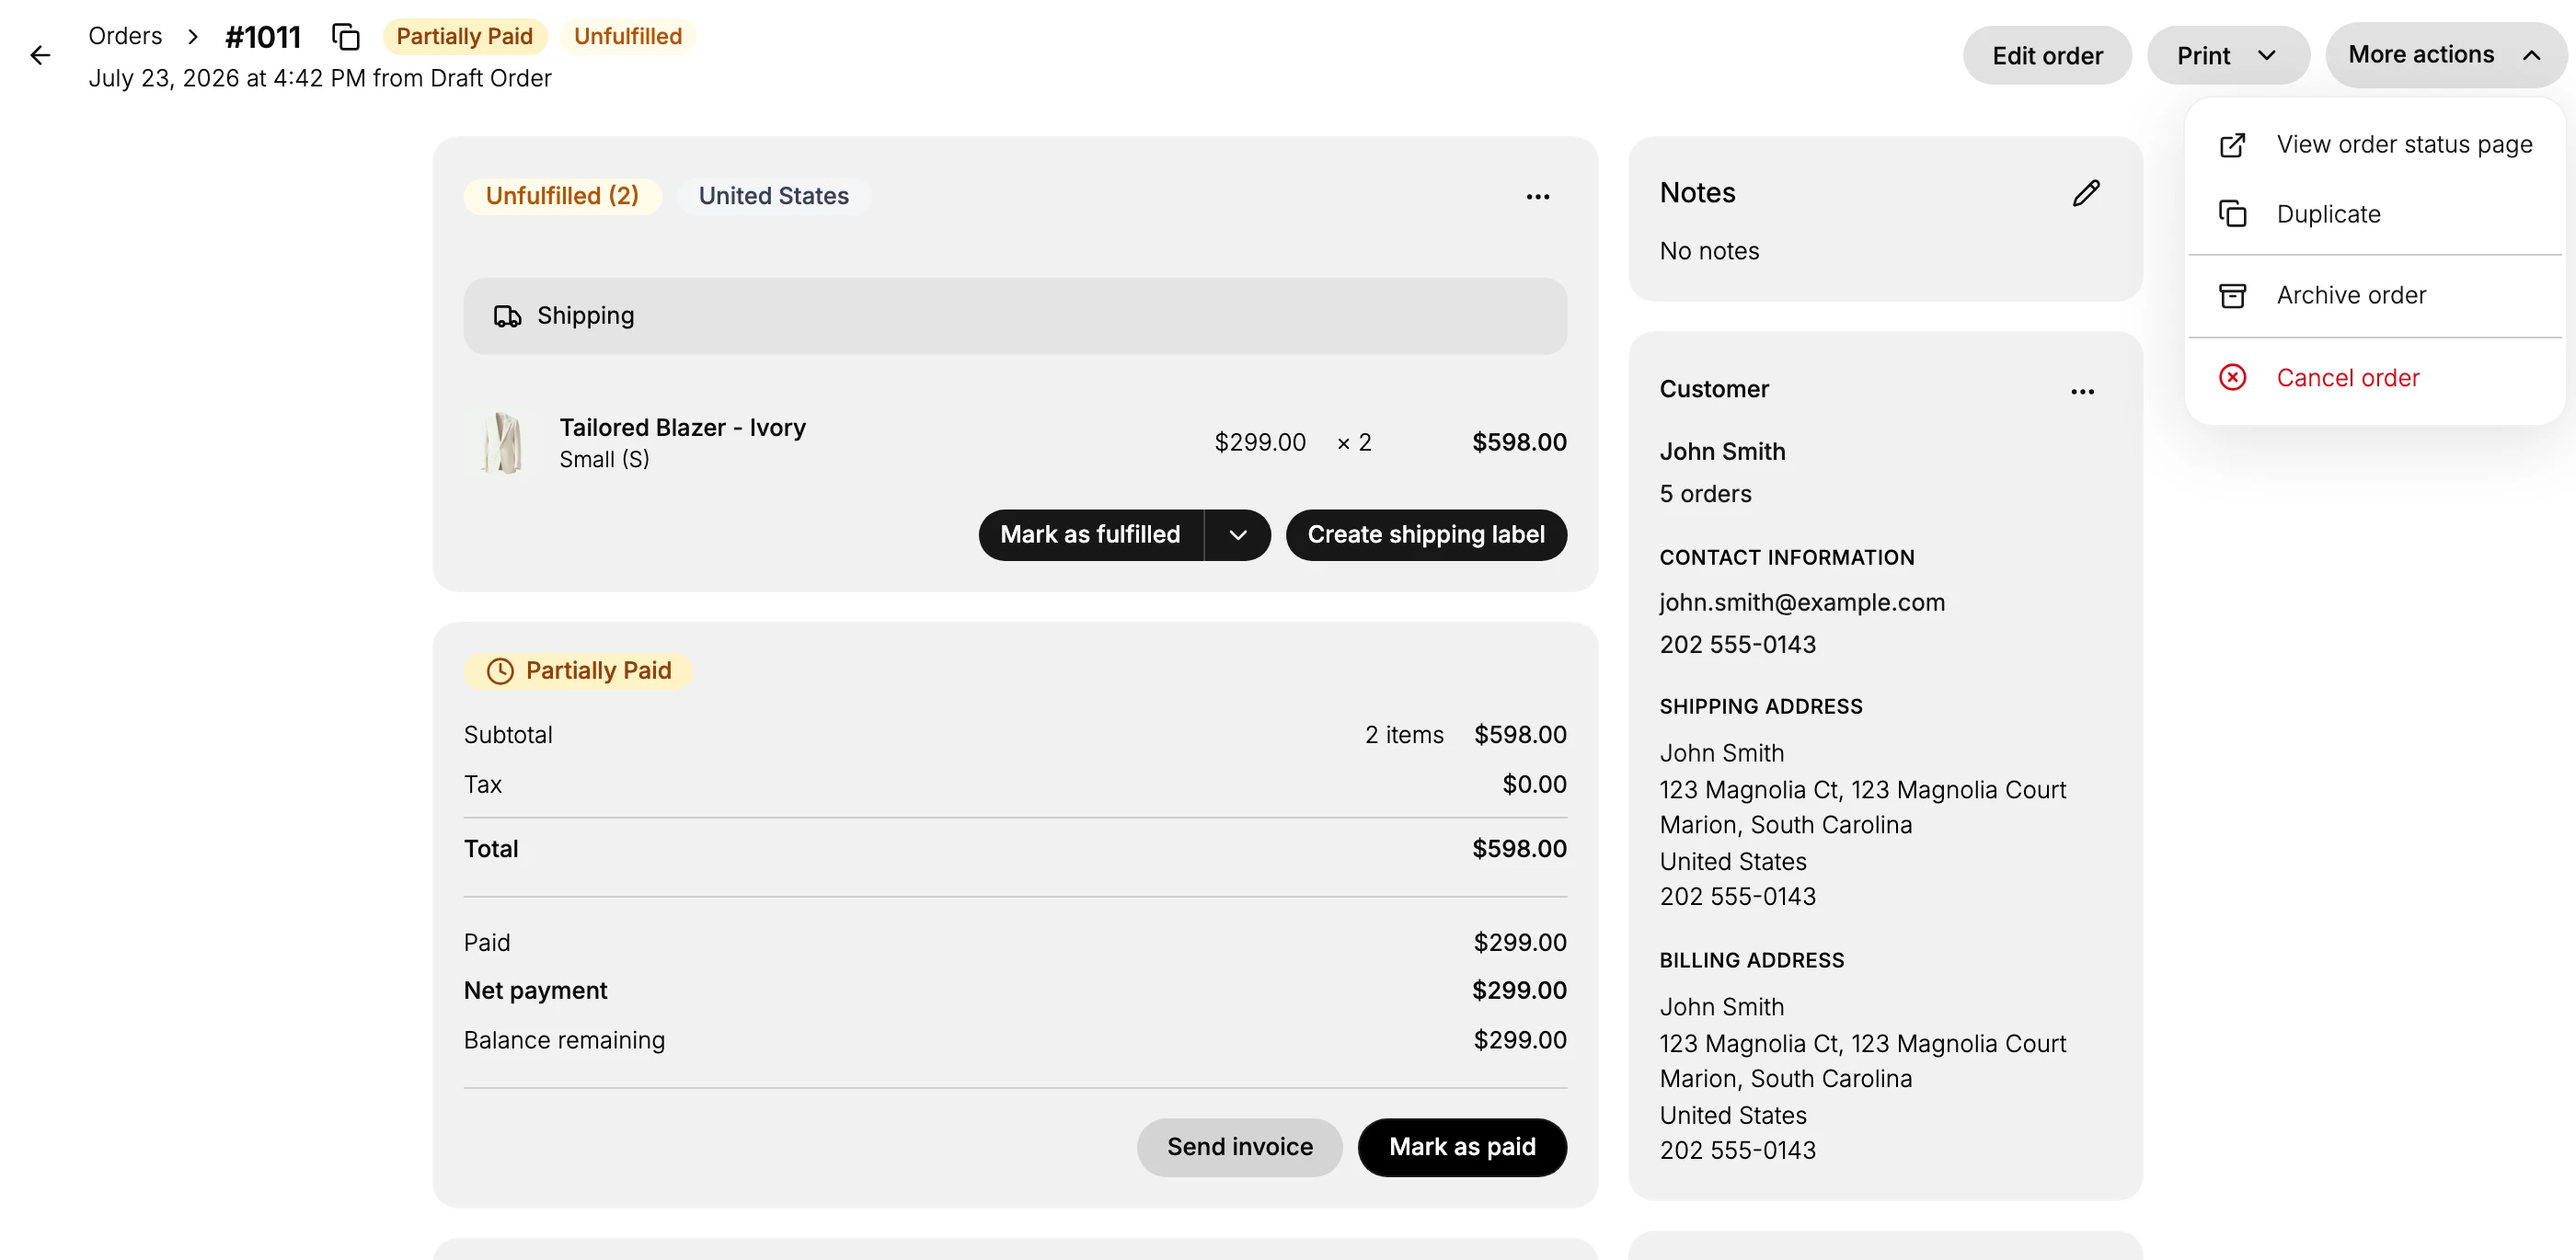
Task: Click the 5 orders link
Action: click(x=1705, y=494)
